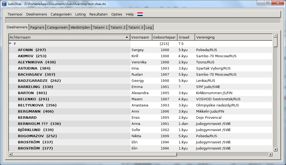Open the Deelnemers menu

point(37,14)
